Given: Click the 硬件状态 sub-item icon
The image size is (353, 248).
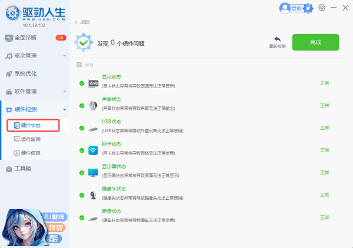Looking at the screenshot, I should 17,125.
